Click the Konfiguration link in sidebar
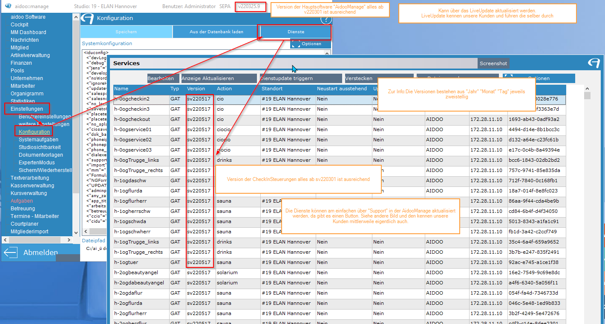The image size is (605, 324). coord(34,132)
